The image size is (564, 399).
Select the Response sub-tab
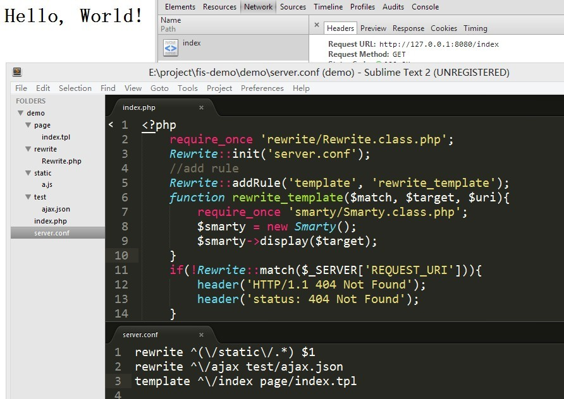[408, 28]
